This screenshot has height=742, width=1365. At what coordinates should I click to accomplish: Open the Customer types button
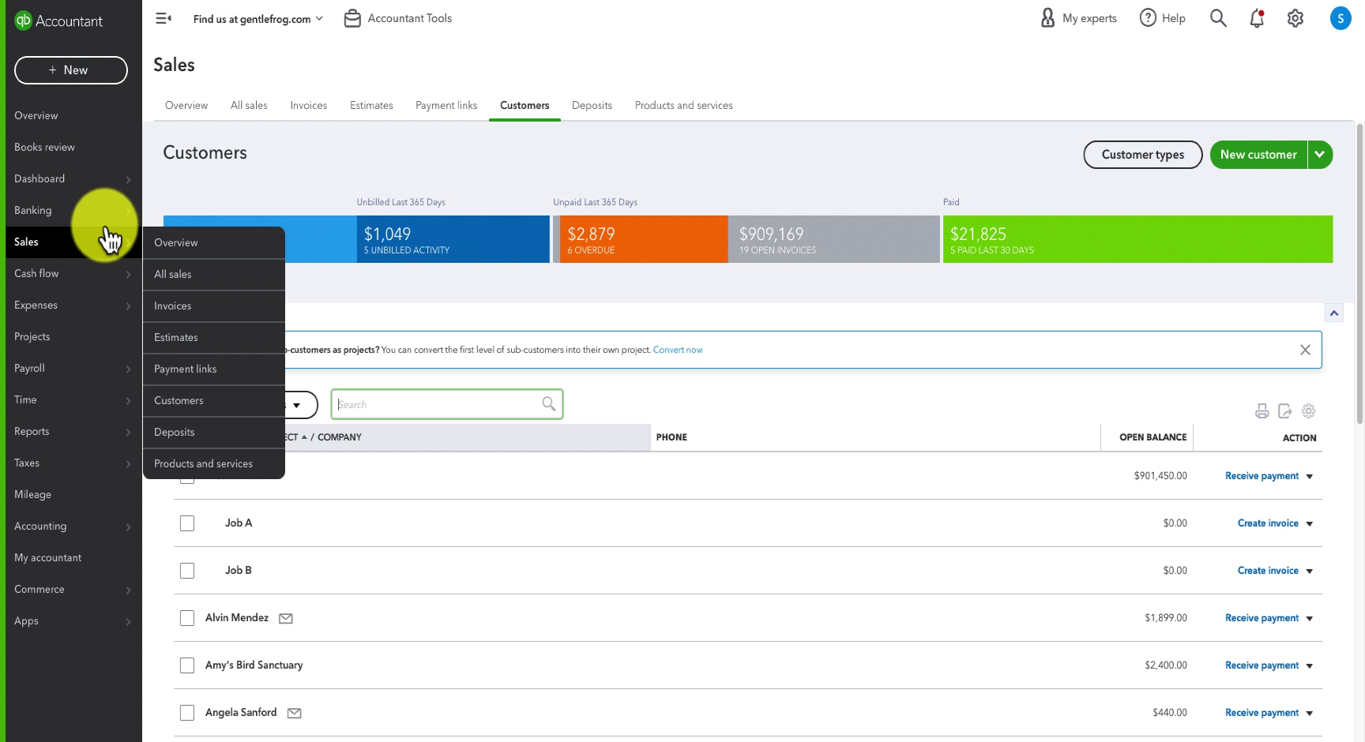(1143, 155)
